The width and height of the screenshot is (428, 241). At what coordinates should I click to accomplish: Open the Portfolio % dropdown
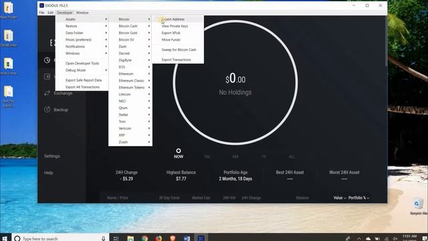click(x=358, y=198)
